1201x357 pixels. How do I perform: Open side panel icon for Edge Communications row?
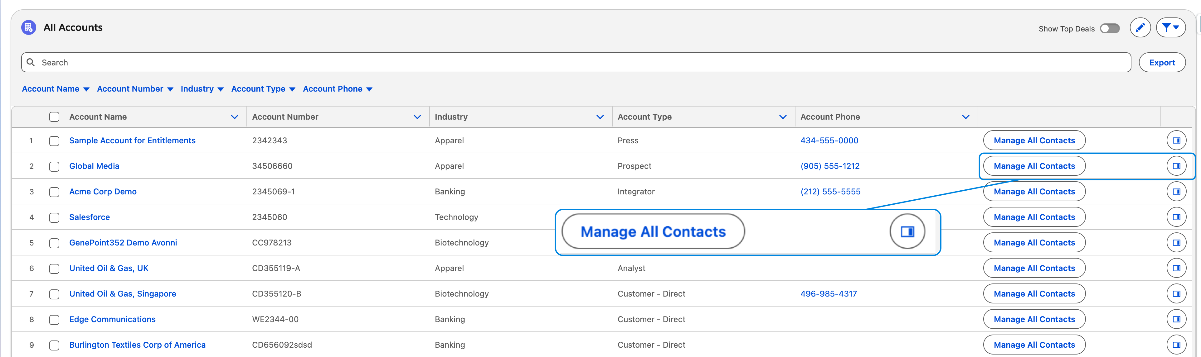click(1176, 319)
